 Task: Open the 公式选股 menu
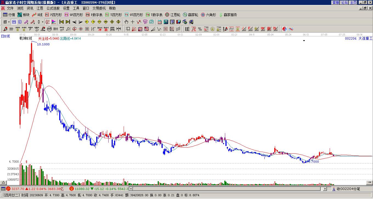[x=53, y=8]
